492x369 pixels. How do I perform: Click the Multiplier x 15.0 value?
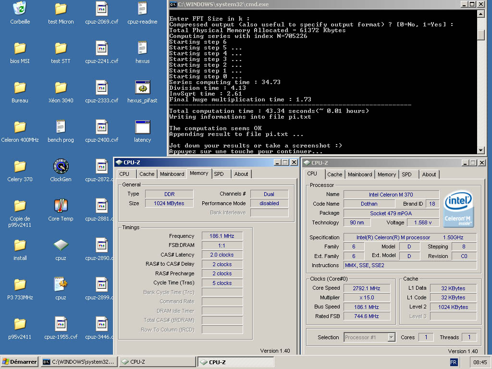[x=367, y=297]
